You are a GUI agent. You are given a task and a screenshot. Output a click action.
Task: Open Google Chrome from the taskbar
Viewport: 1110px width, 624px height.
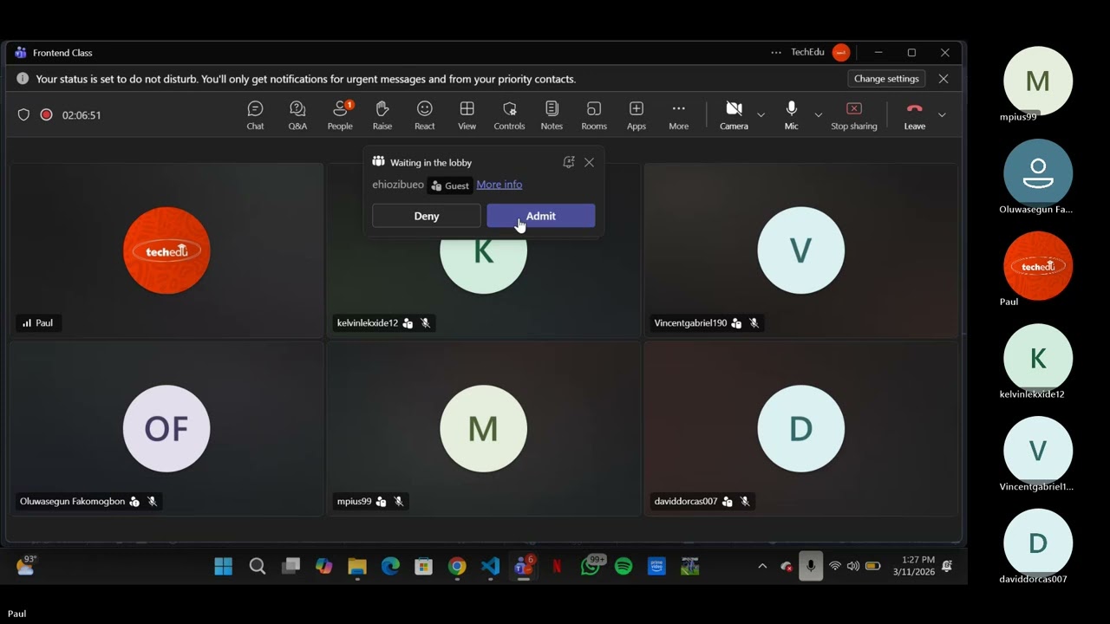click(457, 567)
